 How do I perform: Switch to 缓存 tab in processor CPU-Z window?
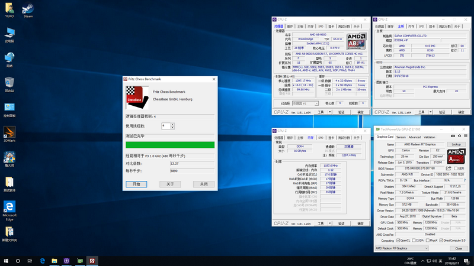(x=290, y=27)
